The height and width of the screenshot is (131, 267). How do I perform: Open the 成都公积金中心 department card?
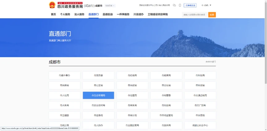[x=200, y=125]
